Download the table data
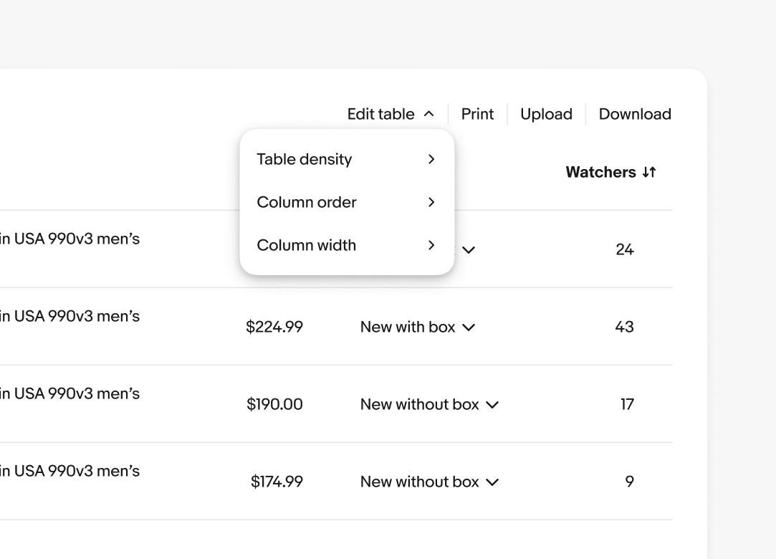776x559 pixels. 634,113
